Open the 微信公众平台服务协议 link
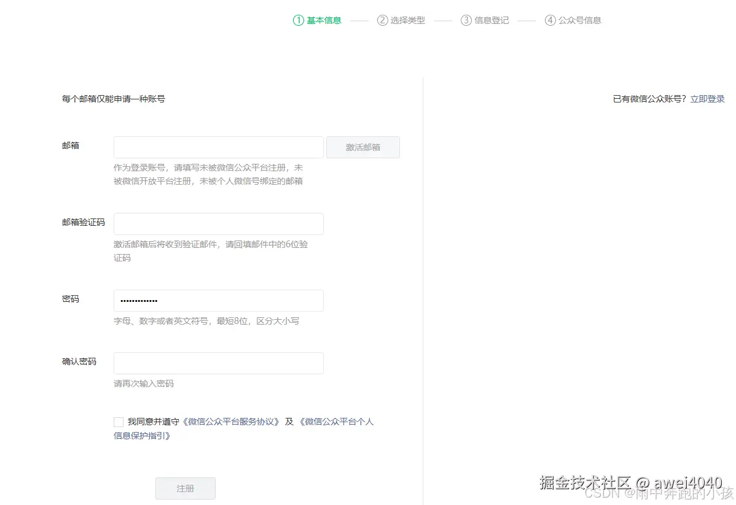Image resolution: width=736 pixels, height=505 pixels. (232, 422)
